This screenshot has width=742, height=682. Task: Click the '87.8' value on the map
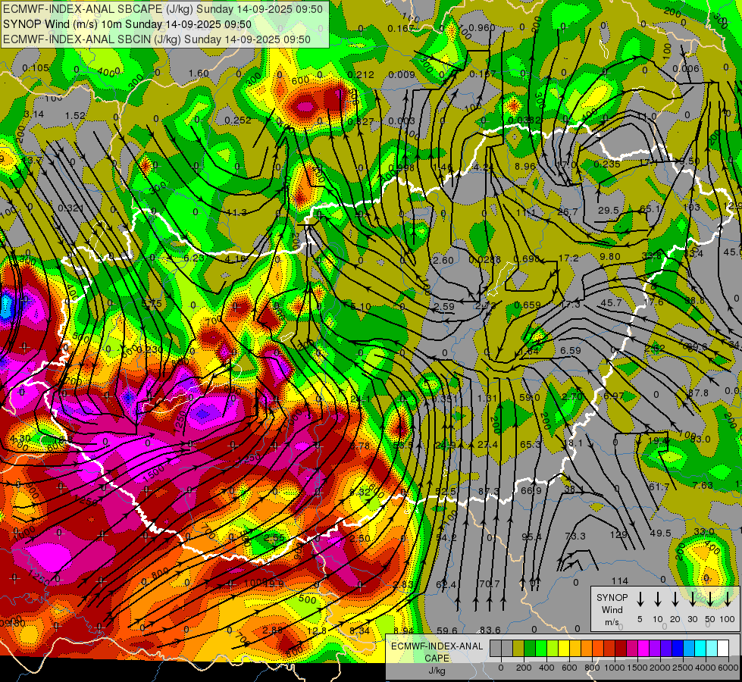click(698, 393)
